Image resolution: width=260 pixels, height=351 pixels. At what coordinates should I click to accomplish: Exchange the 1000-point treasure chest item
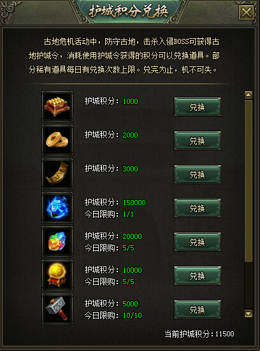pyautogui.click(x=198, y=107)
